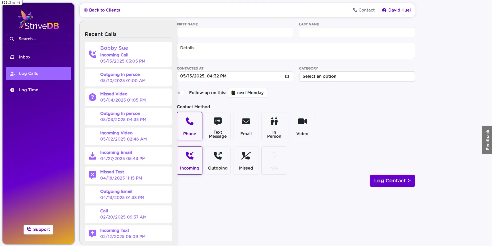The image size is (492, 246).
Task: Select the Video contact method icon
Action: tap(302, 126)
